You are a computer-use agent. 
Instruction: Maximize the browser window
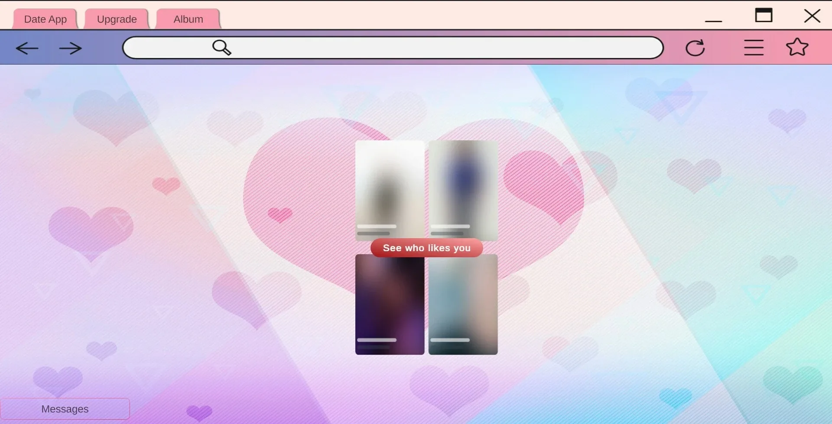click(764, 16)
